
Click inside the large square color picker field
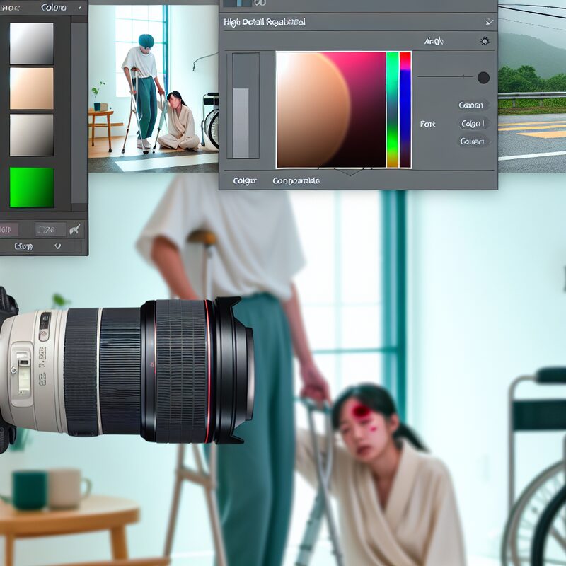coord(330,110)
